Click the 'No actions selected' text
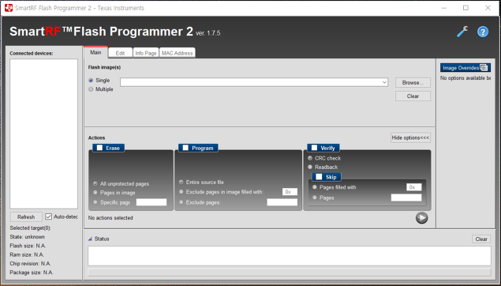Viewport: 501px width, 286px height. pyautogui.click(x=110, y=217)
